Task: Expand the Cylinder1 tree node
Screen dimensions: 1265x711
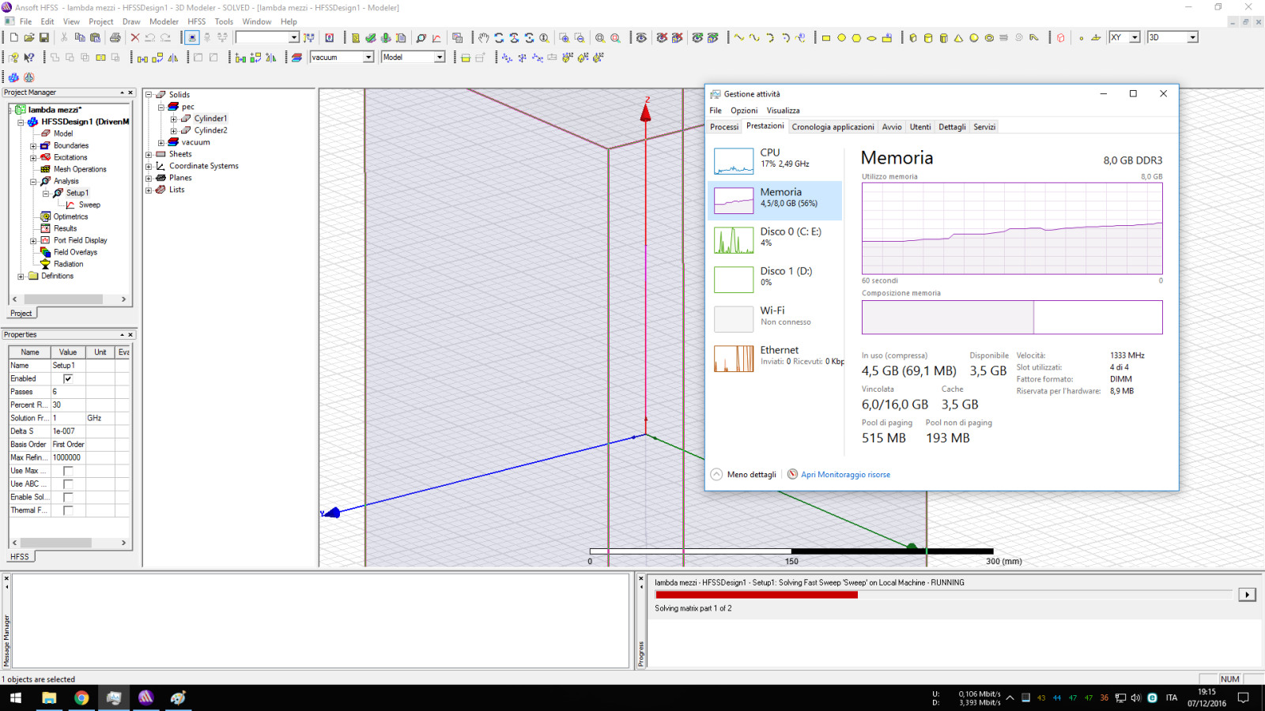Action: [x=174, y=119]
